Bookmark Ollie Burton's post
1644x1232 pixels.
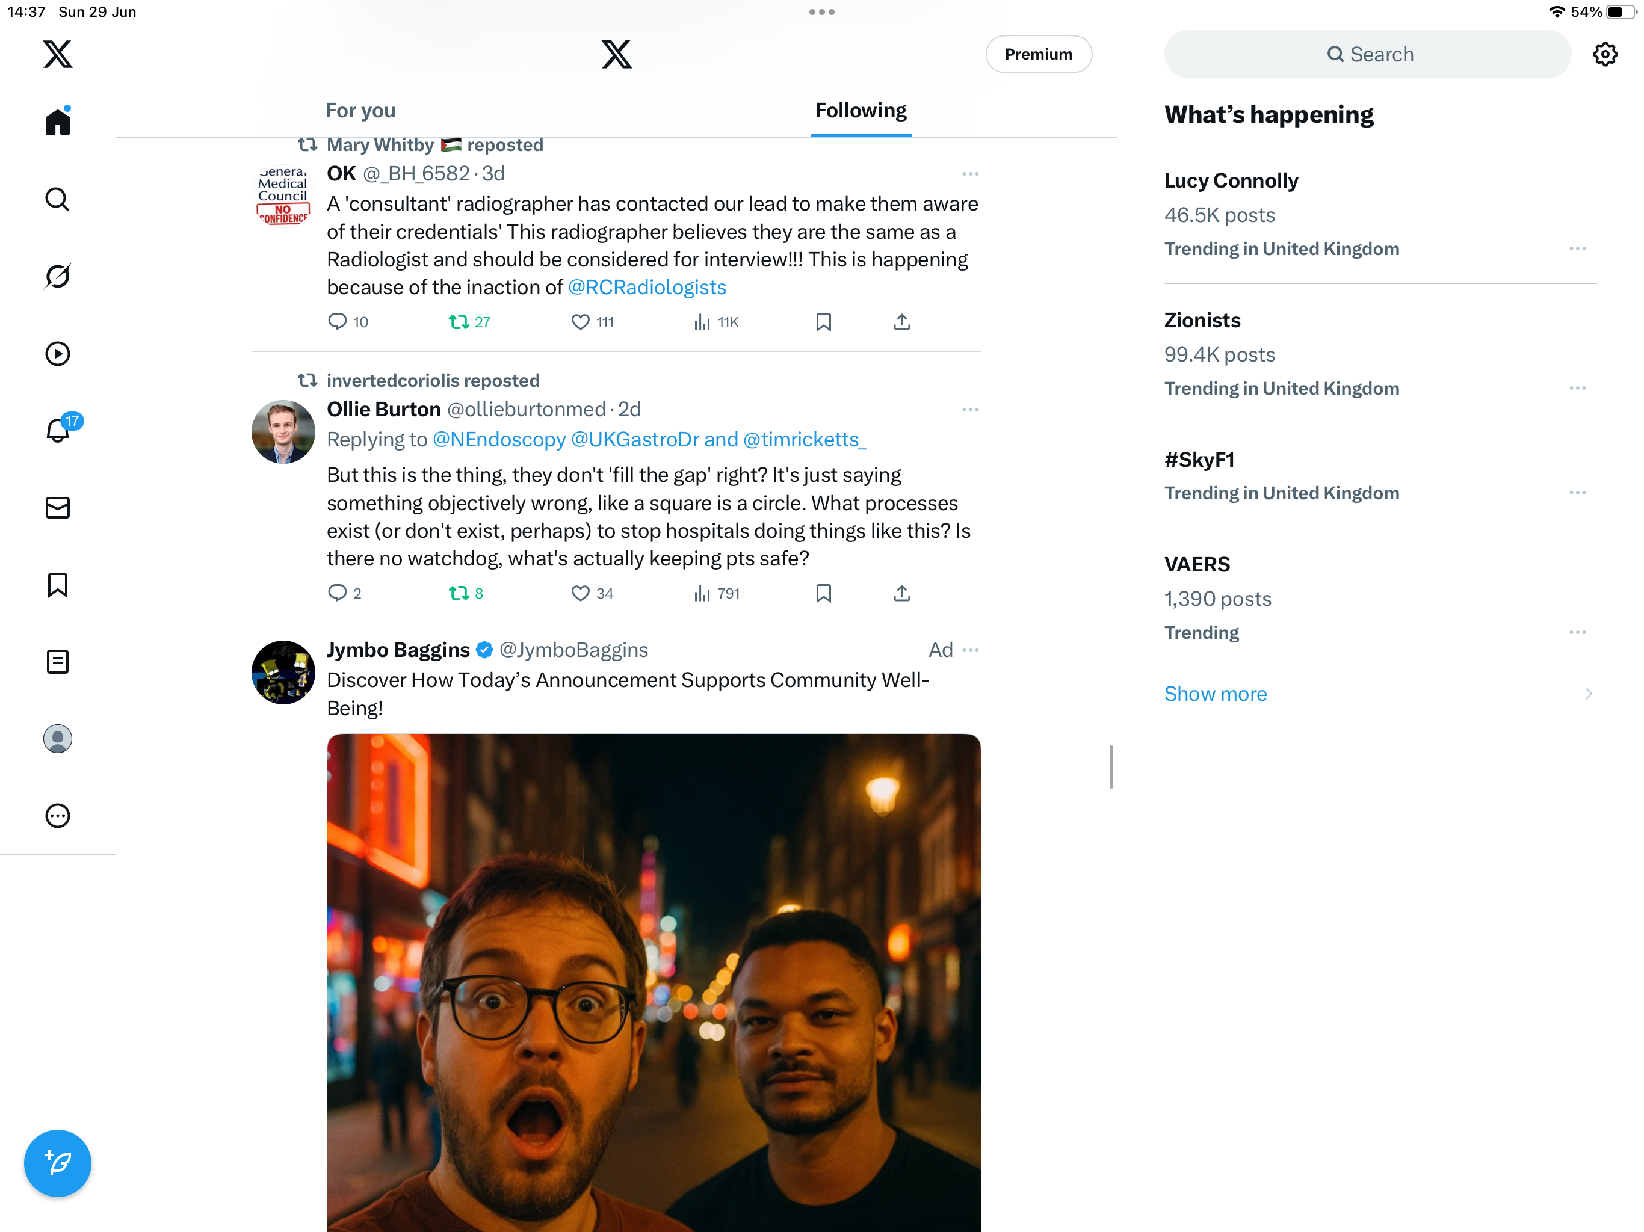[x=823, y=593]
